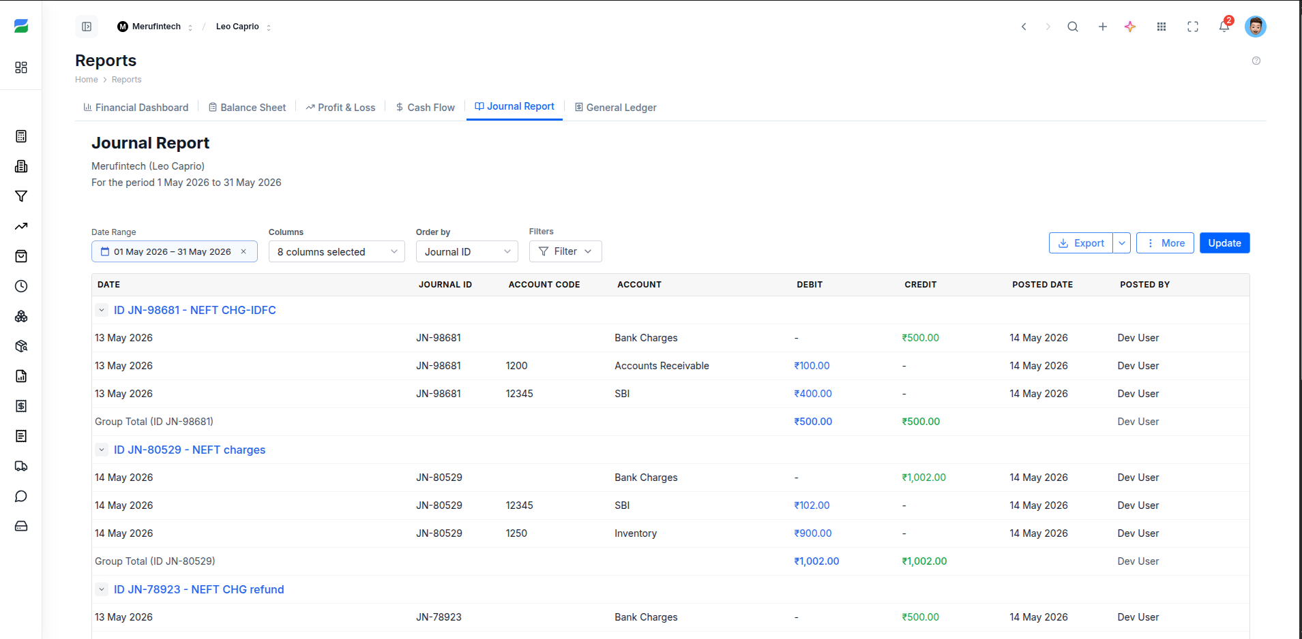The image size is (1302, 639).
Task: Open the shopping bag icon in sidebar
Action: click(x=21, y=256)
